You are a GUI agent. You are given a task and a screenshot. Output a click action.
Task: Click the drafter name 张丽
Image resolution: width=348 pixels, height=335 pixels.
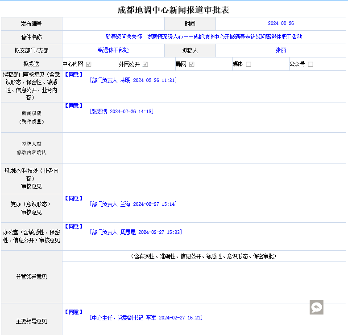pyautogui.click(x=281, y=50)
